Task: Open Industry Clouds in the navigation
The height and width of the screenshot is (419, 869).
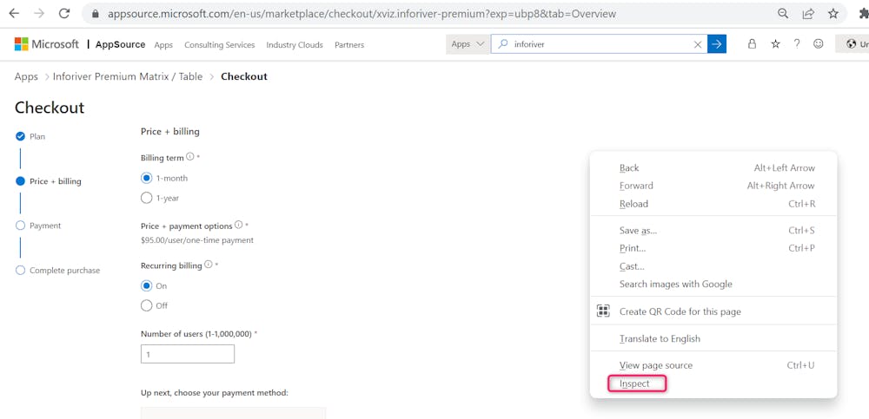Action: pyautogui.click(x=295, y=45)
